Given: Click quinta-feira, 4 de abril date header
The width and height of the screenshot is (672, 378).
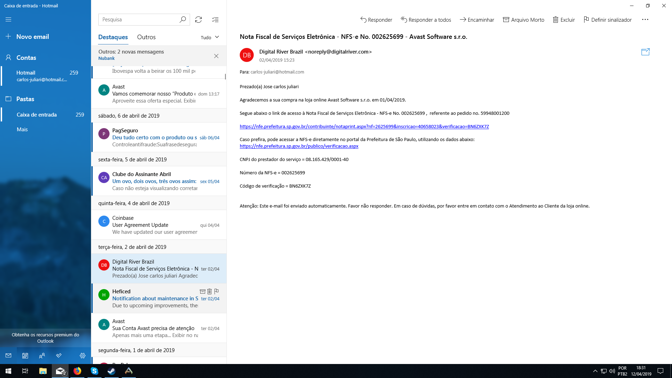Looking at the screenshot, I should pyautogui.click(x=159, y=203).
